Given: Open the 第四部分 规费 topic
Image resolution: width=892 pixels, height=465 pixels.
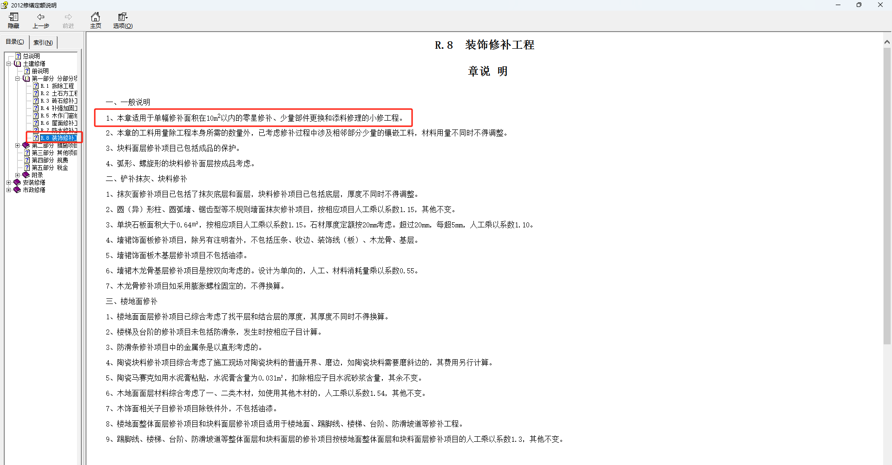Looking at the screenshot, I should (50, 160).
